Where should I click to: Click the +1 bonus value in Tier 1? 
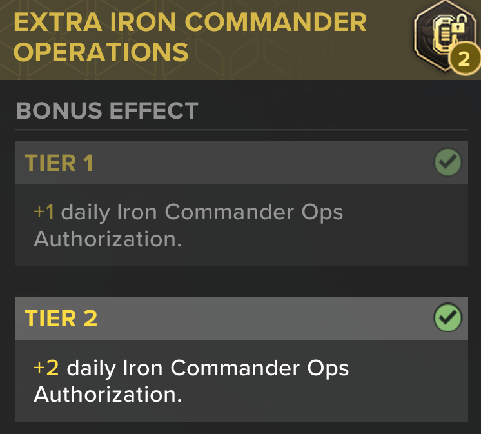(44, 212)
